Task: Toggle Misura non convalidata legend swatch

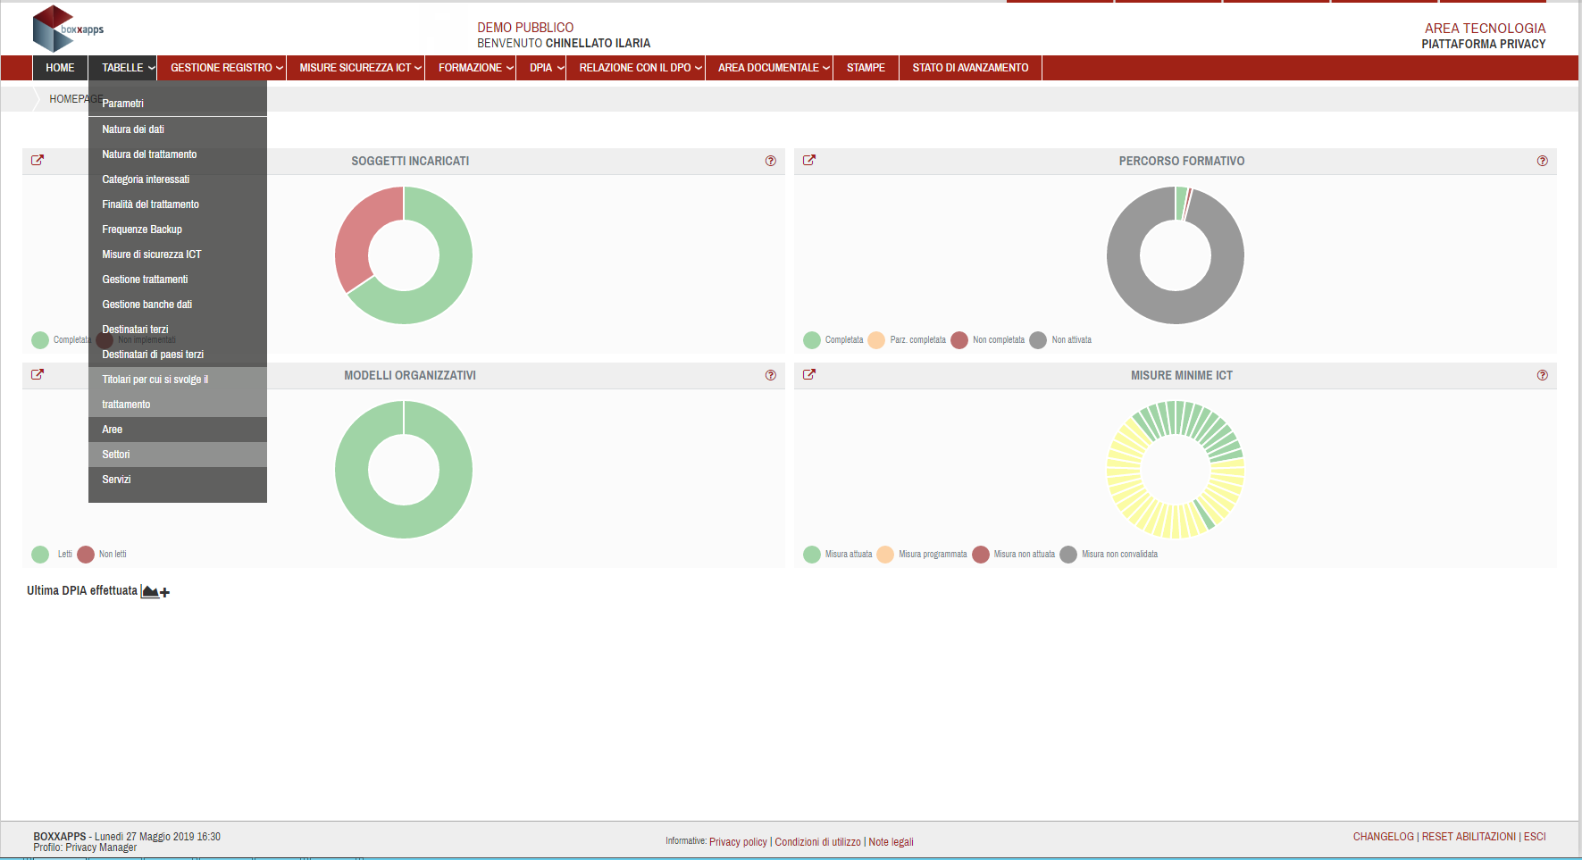Action: click(1068, 555)
